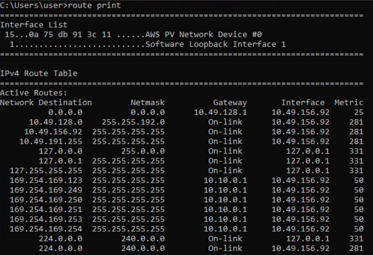Click the destination 169.254.169.123

pyautogui.click(x=46, y=180)
